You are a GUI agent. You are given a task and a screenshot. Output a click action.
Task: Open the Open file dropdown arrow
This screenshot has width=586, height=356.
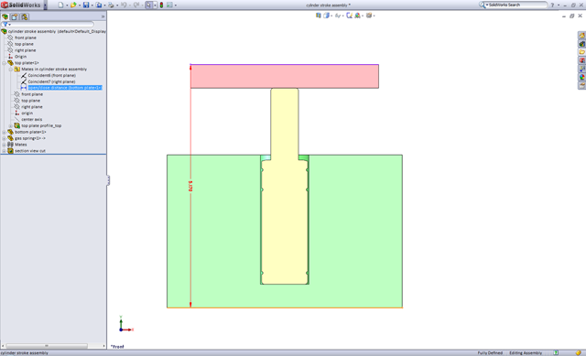pos(80,5)
